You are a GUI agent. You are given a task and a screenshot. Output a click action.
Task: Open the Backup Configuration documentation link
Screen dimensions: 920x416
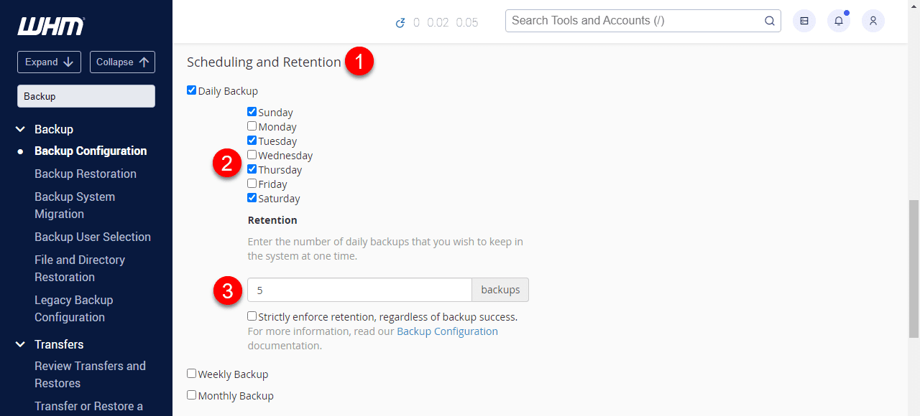click(447, 331)
